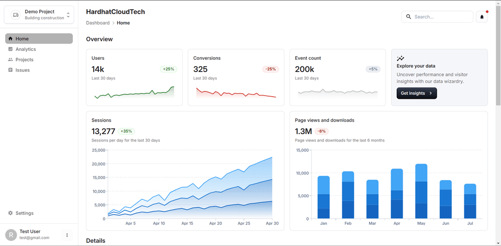Click the Users overview card
Viewport: 501px width, 246px height.
coord(134,78)
